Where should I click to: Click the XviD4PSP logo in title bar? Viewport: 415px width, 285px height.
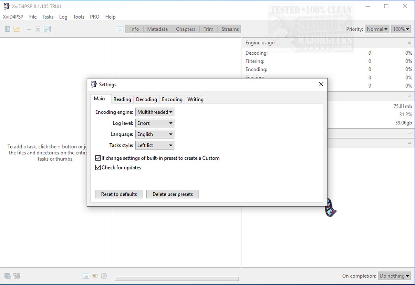click(6, 6)
